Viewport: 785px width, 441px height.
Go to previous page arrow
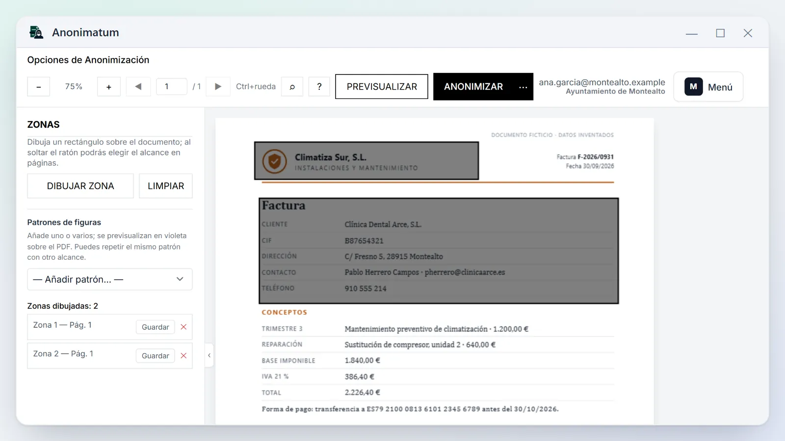point(138,87)
